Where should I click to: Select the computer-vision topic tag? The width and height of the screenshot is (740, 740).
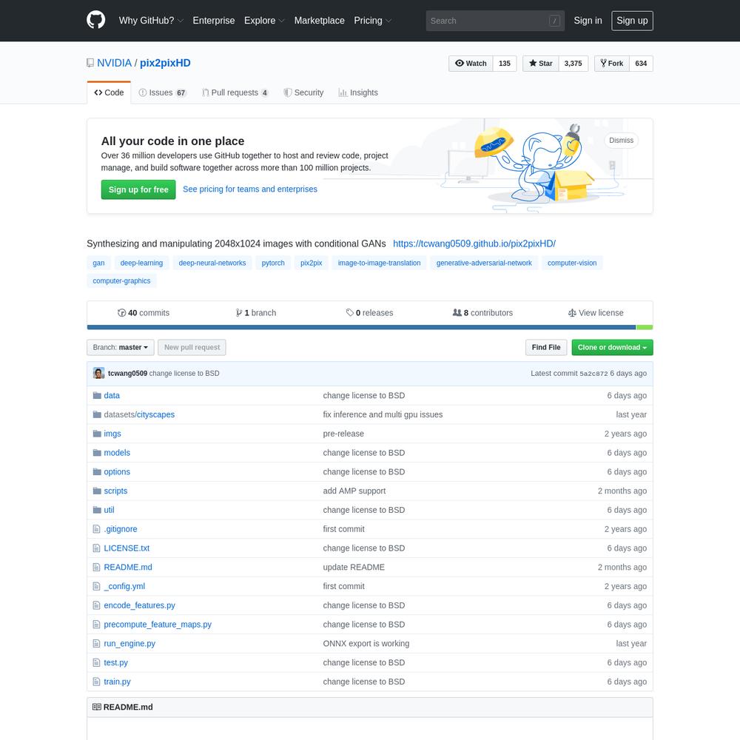pos(572,263)
